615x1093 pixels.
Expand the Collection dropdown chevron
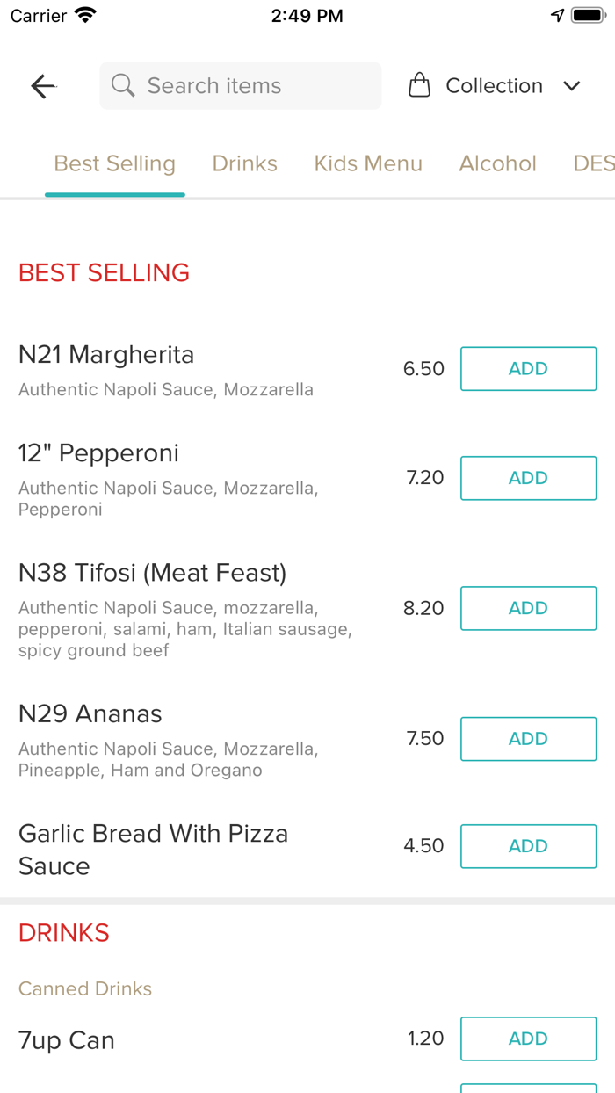[572, 86]
